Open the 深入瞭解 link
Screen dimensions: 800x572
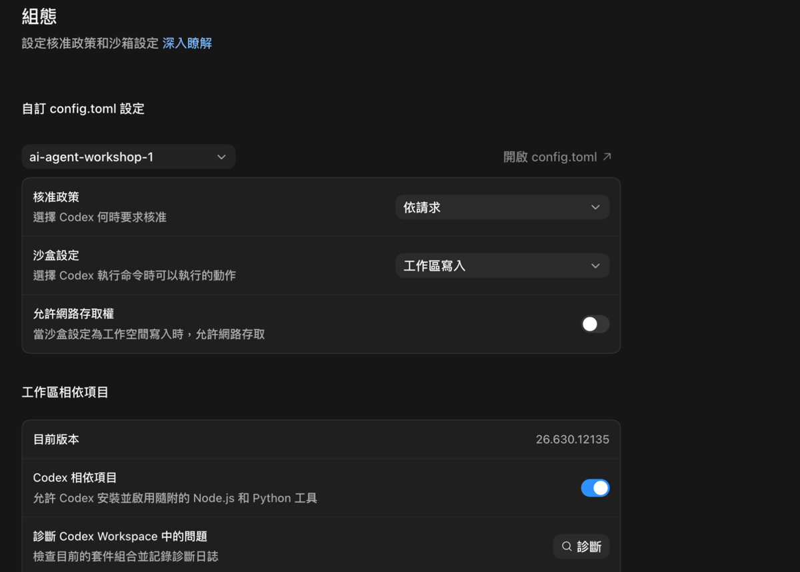point(187,43)
